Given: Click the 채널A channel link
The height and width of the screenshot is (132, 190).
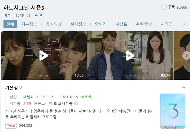Looking at the screenshot, I should (28, 97).
